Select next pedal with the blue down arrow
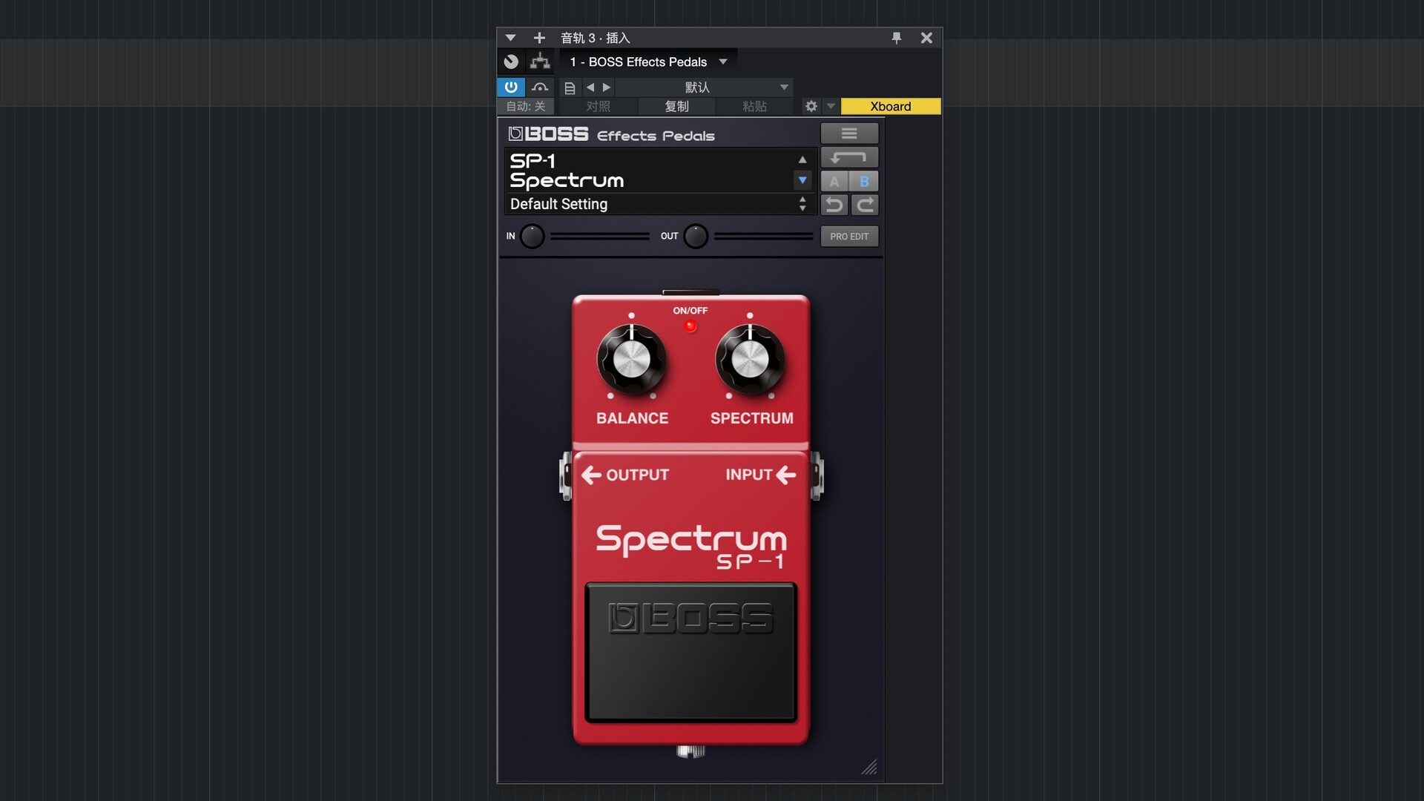The image size is (1424, 801). coord(802,180)
